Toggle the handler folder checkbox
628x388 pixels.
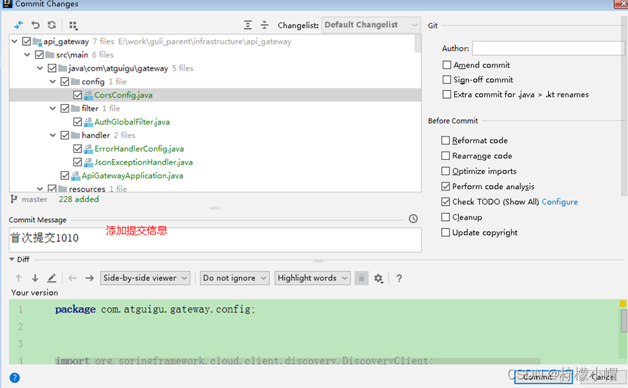65,135
